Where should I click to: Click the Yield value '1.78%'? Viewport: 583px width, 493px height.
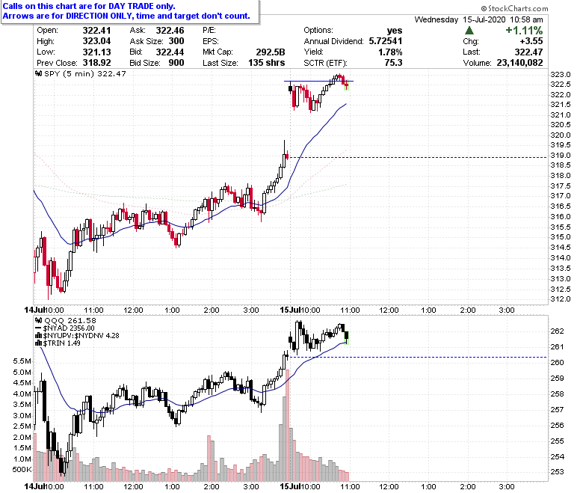coord(390,52)
